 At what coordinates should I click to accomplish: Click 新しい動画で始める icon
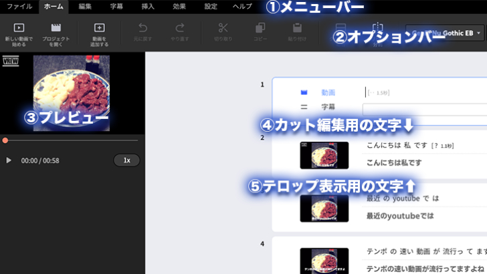coord(19,27)
